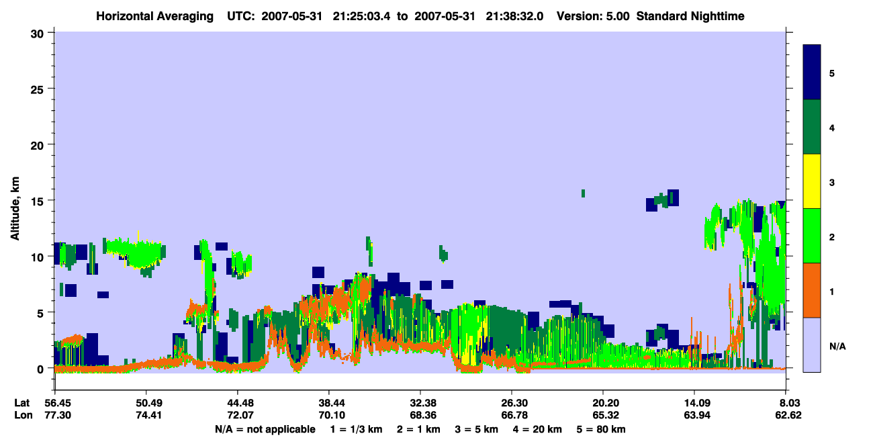Click the dark green level 4 legend swatch
Screen dimensions: 873x448
812,127
